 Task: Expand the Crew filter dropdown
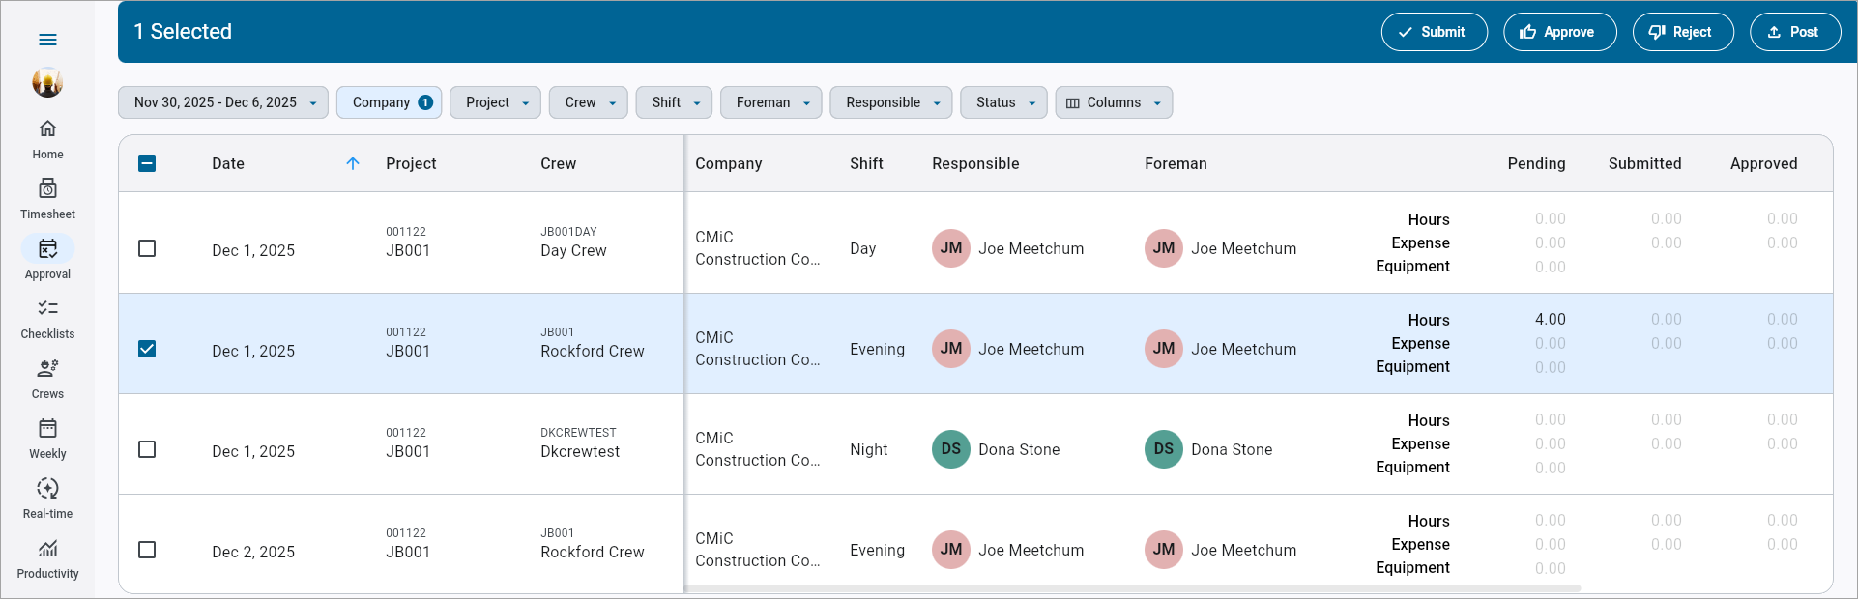click(589, 102)
